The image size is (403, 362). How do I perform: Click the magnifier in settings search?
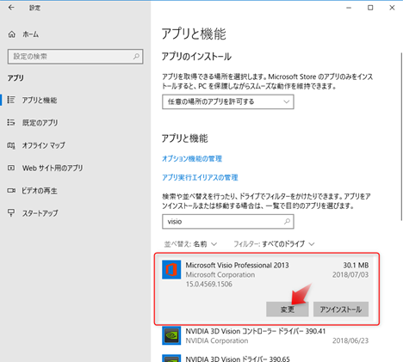(136, 57)
